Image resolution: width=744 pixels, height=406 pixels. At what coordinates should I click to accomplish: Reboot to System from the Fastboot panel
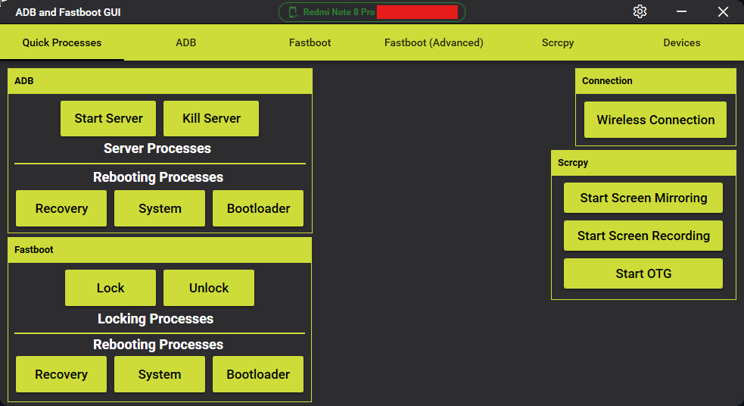[x=160, y=374]
